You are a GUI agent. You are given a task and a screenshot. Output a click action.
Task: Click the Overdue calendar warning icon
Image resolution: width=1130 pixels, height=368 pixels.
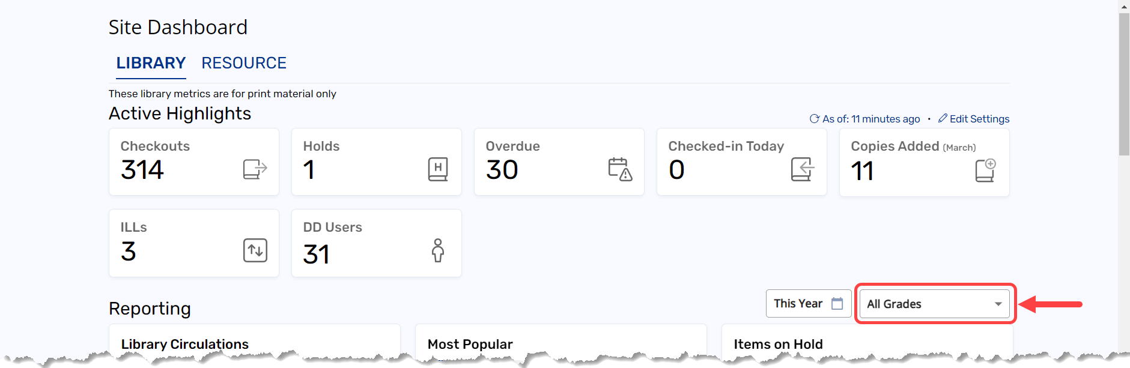tap(620, 169)
